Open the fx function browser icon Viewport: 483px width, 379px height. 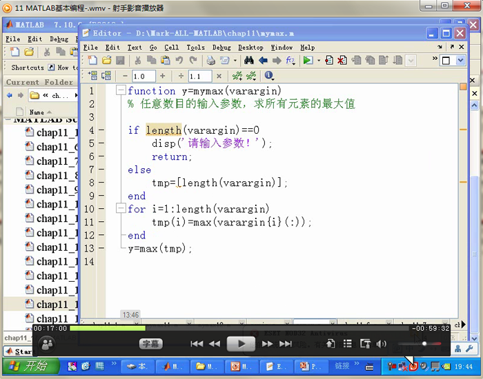290,60
